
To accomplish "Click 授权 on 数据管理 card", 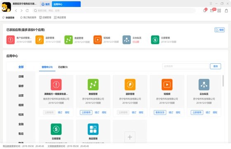I will tap(104, 113).
